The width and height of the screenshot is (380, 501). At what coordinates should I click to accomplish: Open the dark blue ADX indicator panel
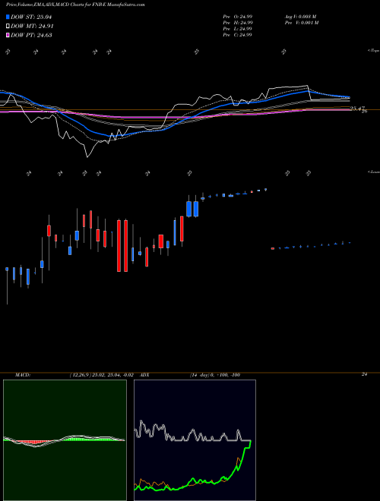195,440
